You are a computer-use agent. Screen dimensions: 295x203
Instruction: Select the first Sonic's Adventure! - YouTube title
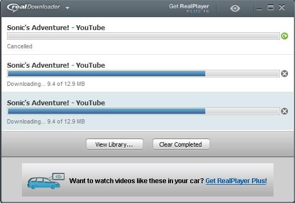(x=56, y=27)
